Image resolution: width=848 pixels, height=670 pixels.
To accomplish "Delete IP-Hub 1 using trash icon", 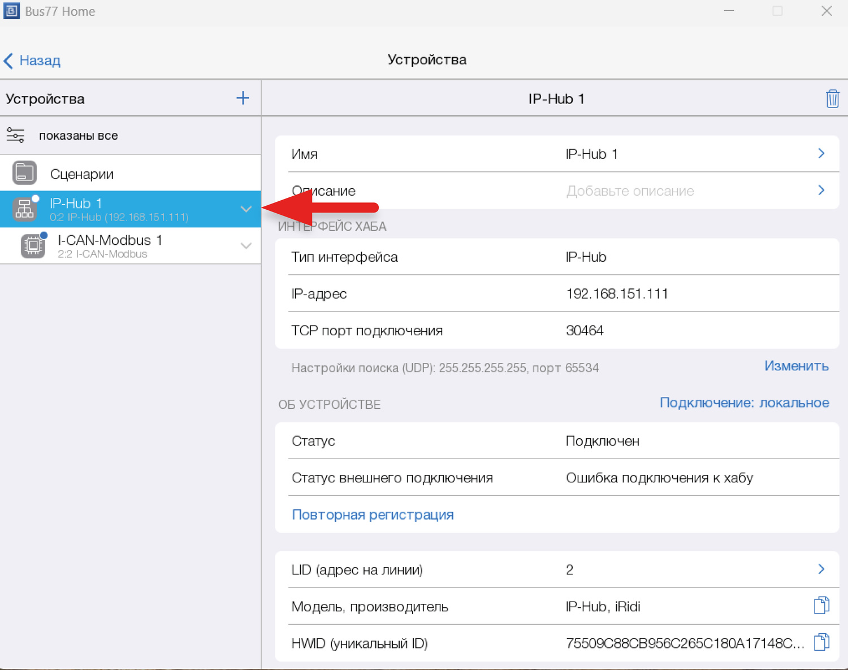I will (832, 99).
